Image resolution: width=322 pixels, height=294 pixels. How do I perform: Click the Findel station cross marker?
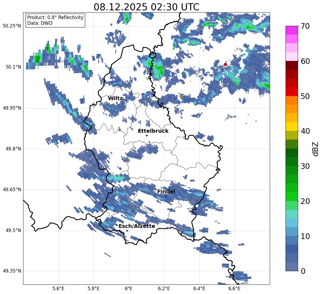tap(166, 196)
